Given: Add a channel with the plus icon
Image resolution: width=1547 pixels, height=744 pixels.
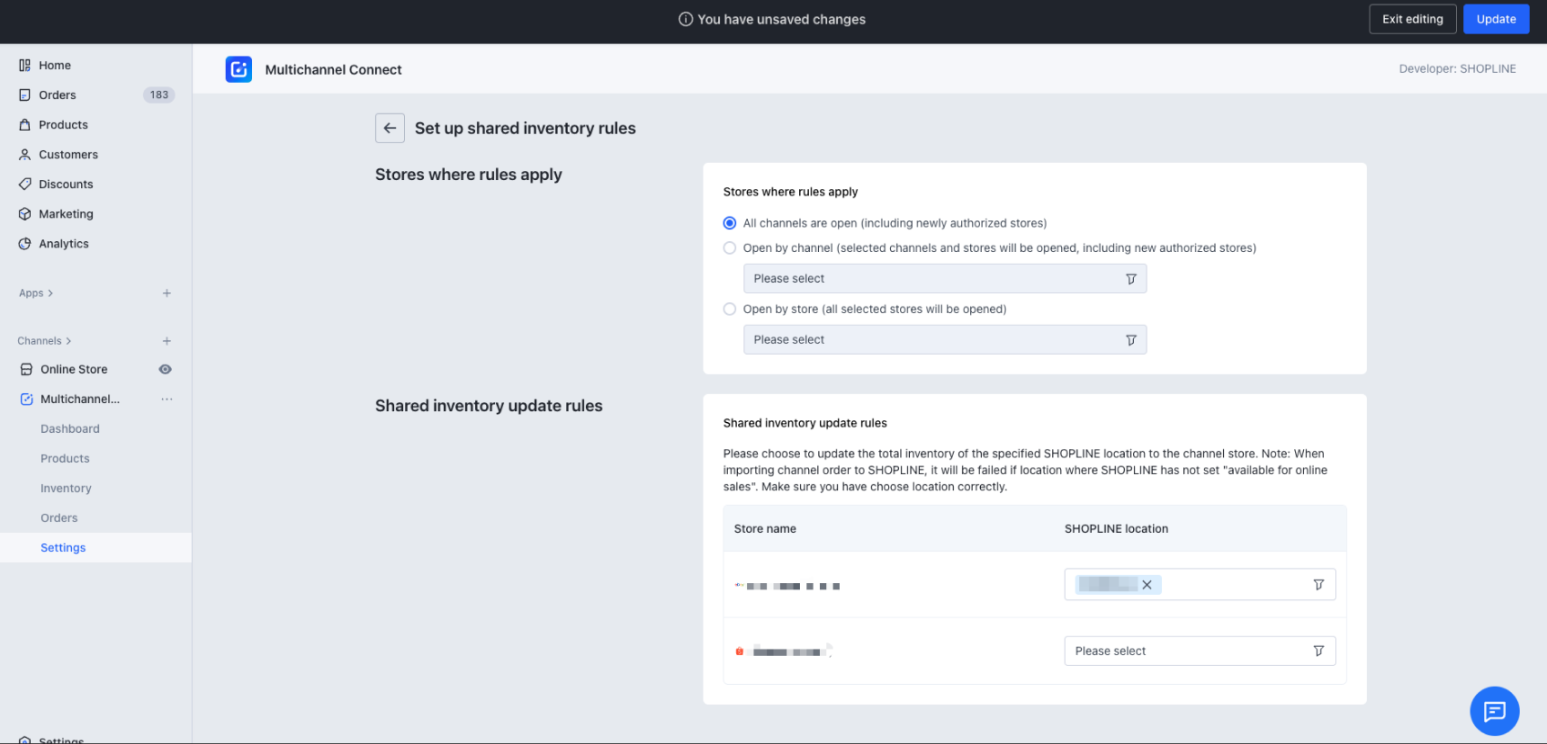Looking at the screenshot, I should click(167, 341).
